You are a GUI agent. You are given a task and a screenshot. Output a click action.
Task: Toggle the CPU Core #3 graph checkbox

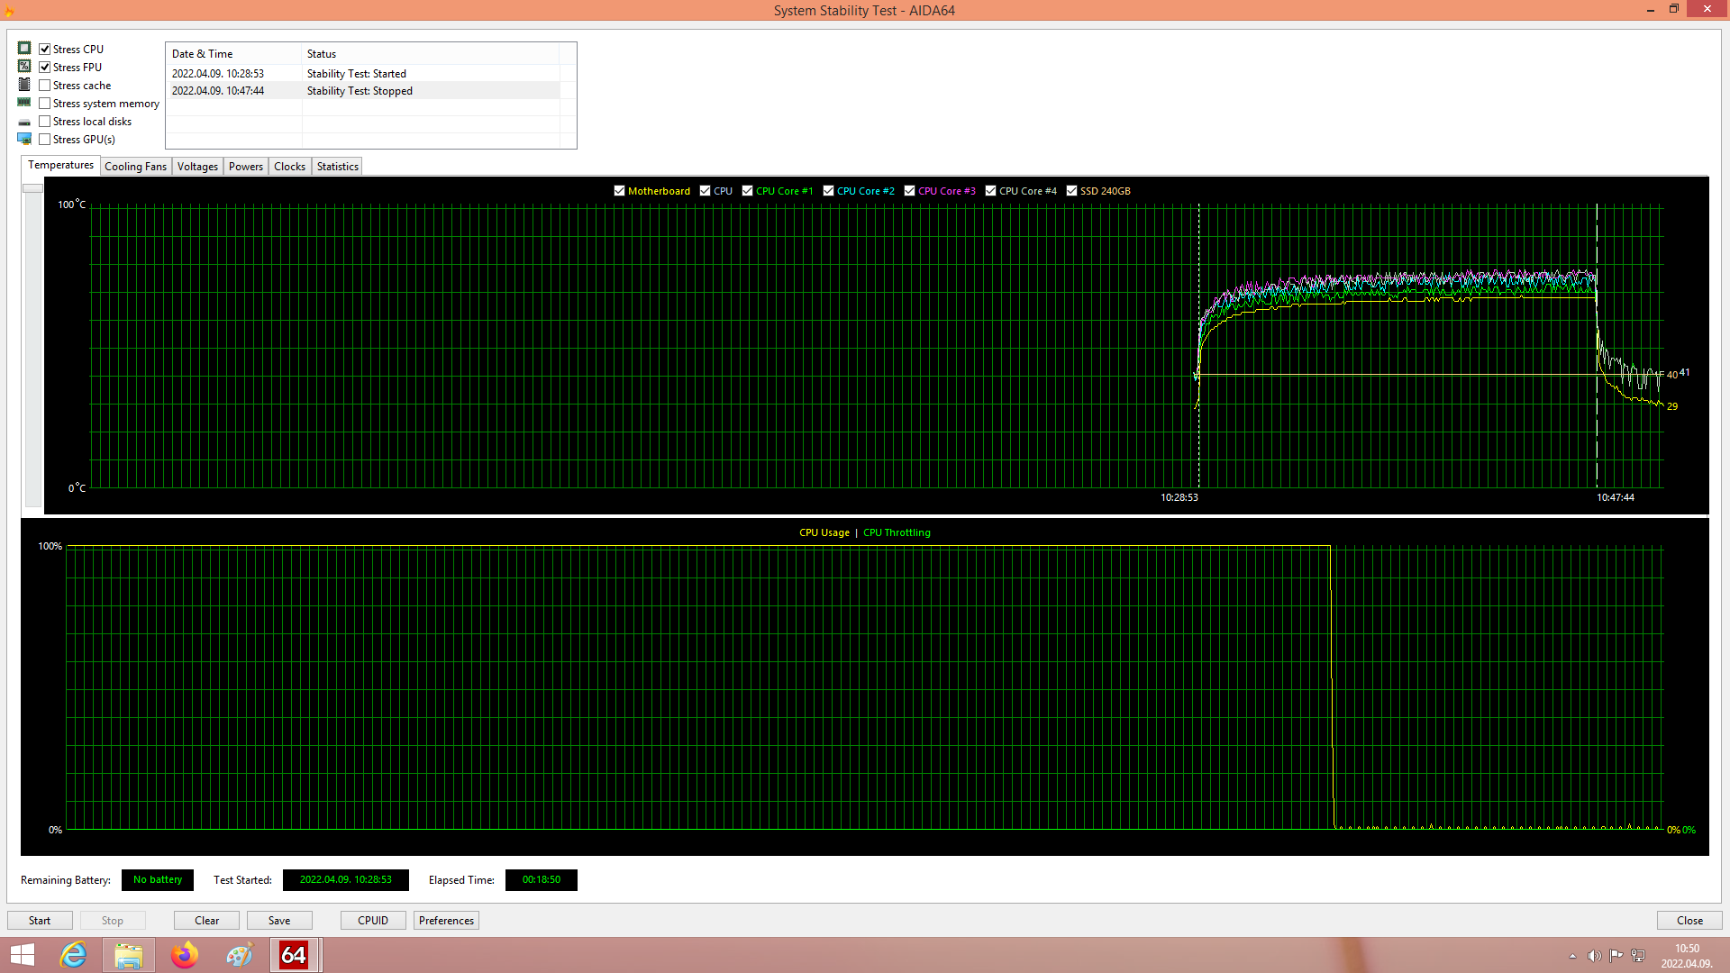coord(910,191)
